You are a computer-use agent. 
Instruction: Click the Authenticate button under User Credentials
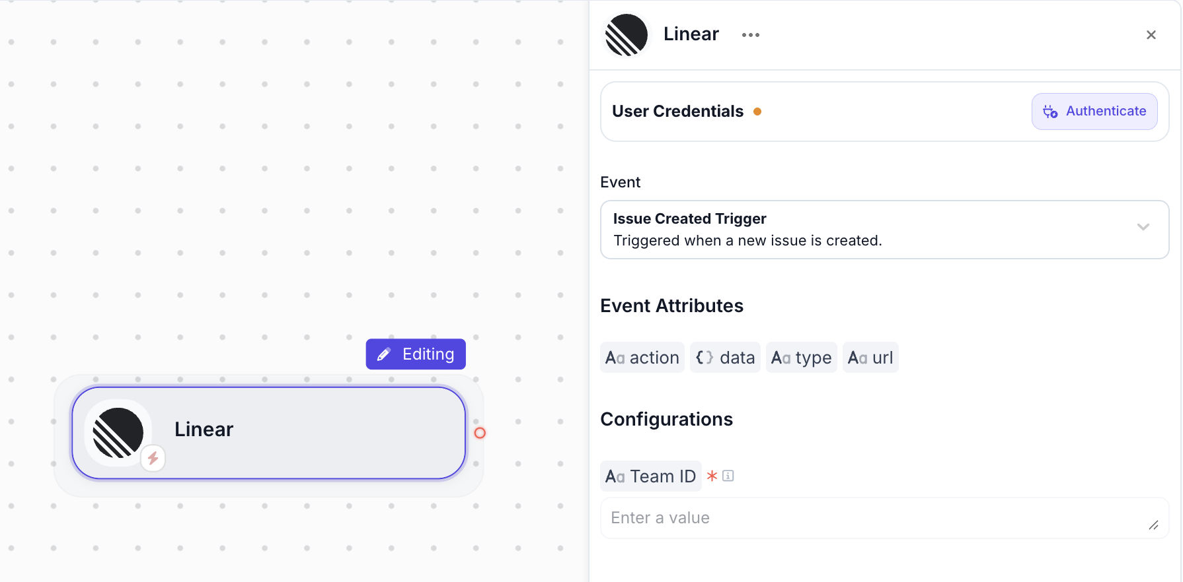[1094, 112]
